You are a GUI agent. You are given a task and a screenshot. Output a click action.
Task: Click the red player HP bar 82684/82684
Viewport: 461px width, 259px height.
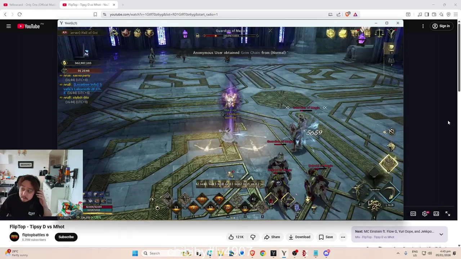click(x=98, y=207)
